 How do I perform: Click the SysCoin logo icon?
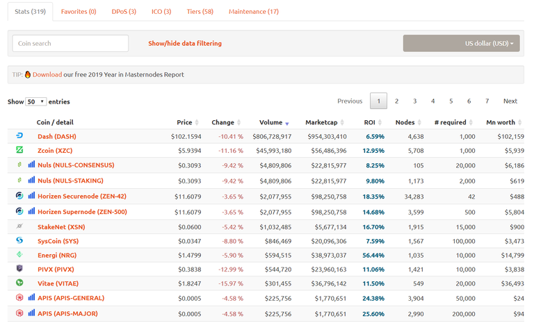(19, 240)
